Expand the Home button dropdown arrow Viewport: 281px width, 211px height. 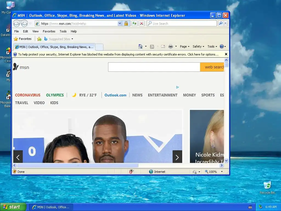click(146, 46)
